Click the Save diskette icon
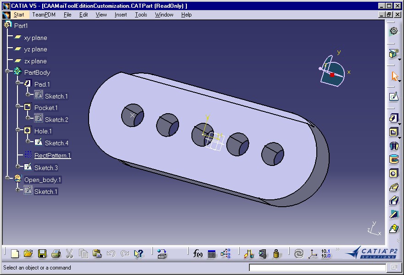This screenshot has width=404, height=275. pos(42,253)
